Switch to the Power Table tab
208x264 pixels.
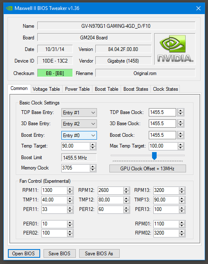pos(77,89)
